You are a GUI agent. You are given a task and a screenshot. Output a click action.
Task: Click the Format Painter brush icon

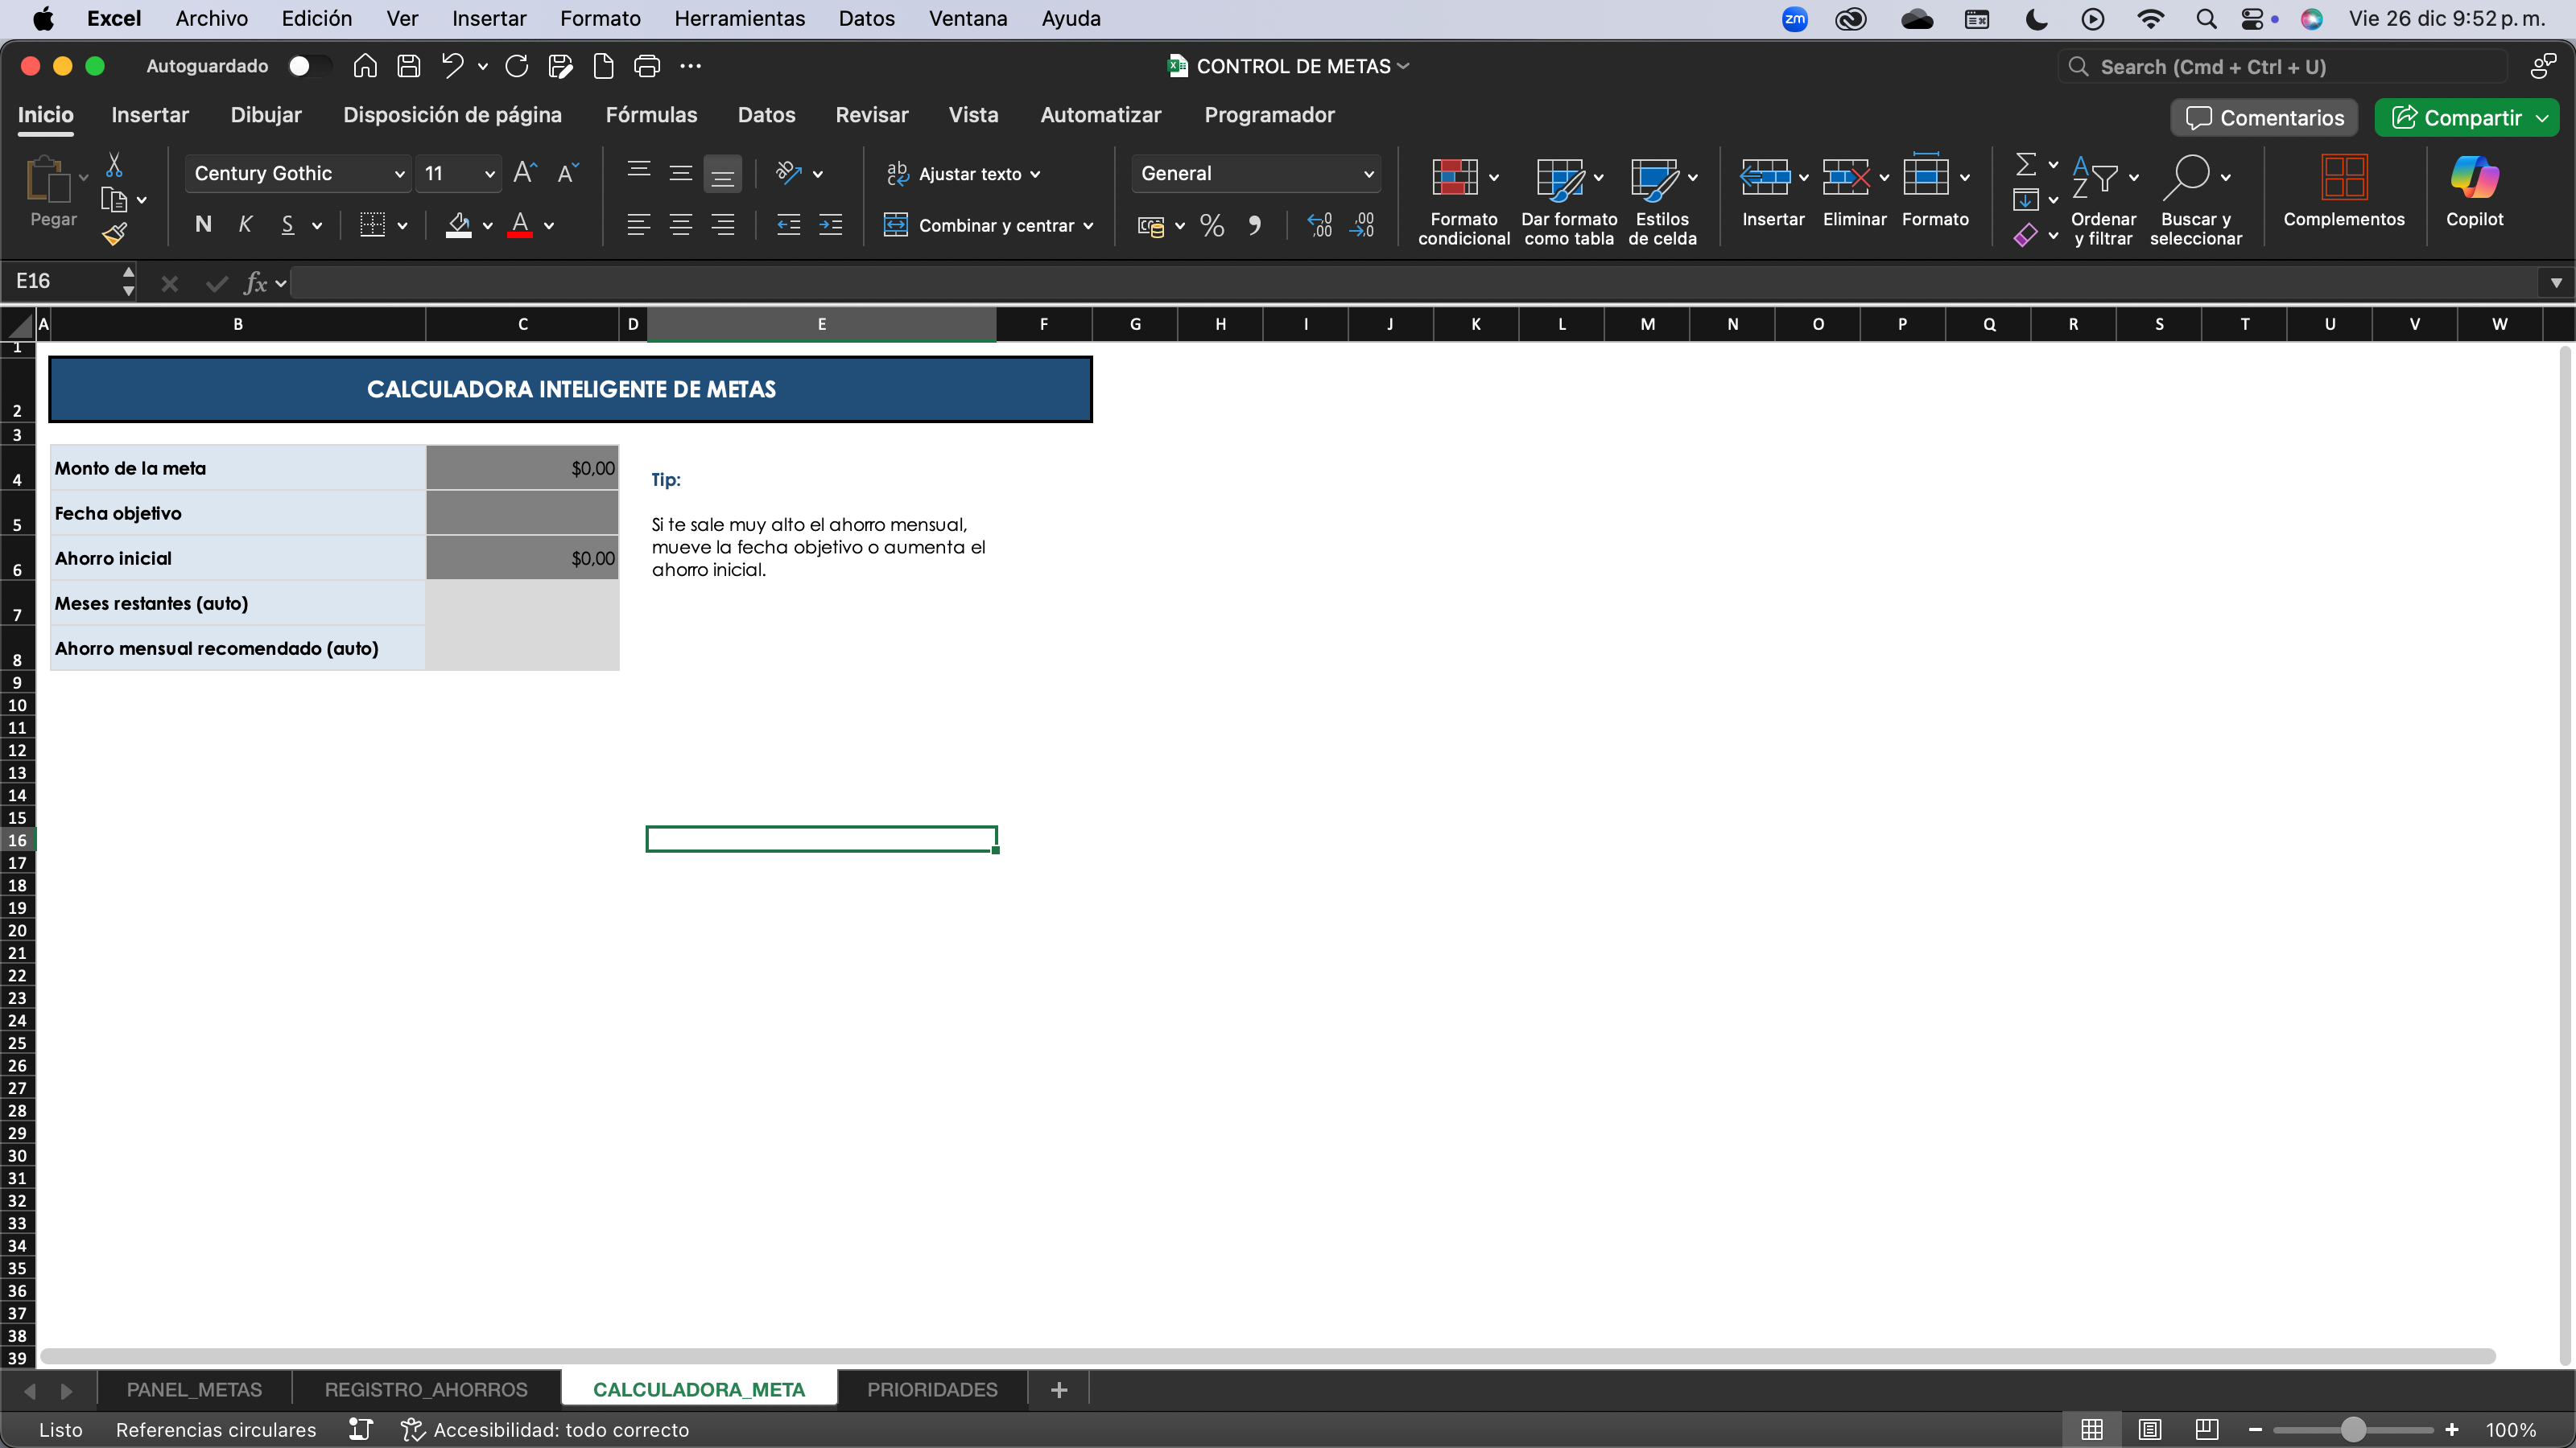point(114,235)
